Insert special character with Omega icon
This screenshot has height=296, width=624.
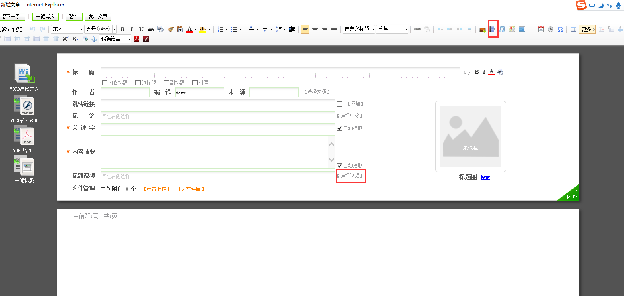tap(560, 29)
